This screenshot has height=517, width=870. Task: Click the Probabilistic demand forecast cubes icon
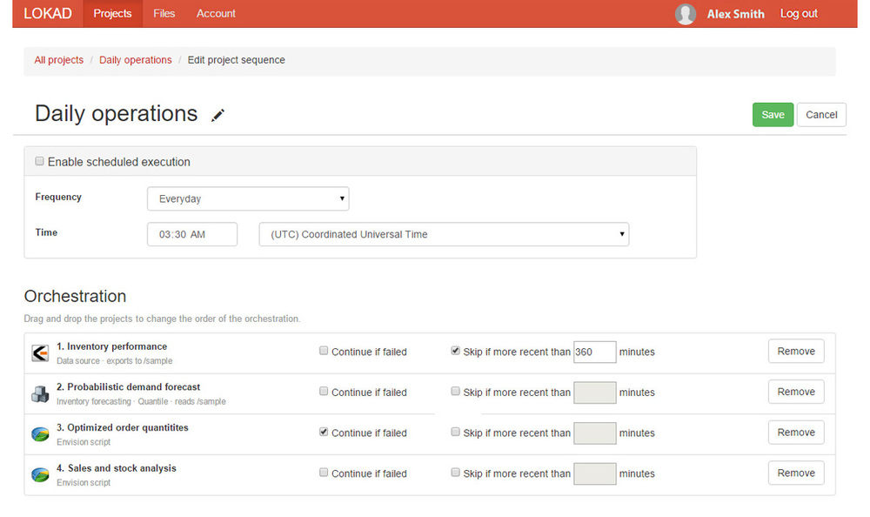tap(40, 393)
